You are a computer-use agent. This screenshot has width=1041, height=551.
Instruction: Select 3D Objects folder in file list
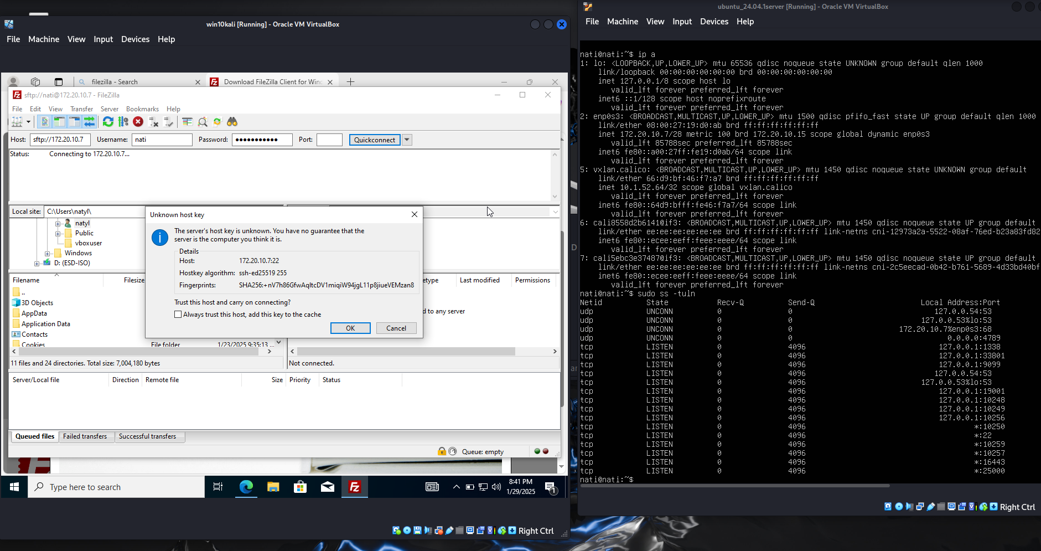(37, 303)
